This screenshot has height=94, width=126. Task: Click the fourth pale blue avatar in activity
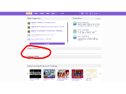29,36
